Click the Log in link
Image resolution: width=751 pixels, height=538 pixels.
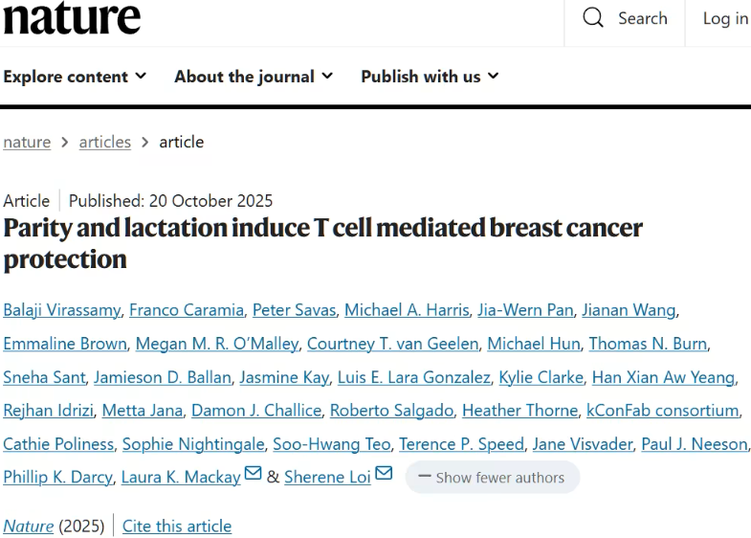(725, 19)
